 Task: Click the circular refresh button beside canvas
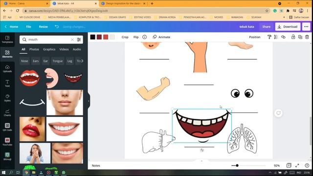click(278, 113)
